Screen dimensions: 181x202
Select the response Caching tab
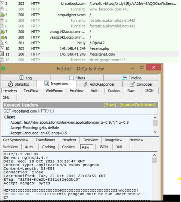(x=49, y=147)
